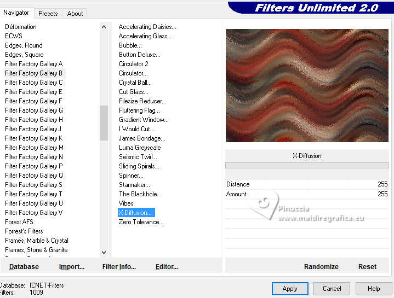Switch to the Navigator tab
This screenshot has height=298, width=394.
point(16,13)
